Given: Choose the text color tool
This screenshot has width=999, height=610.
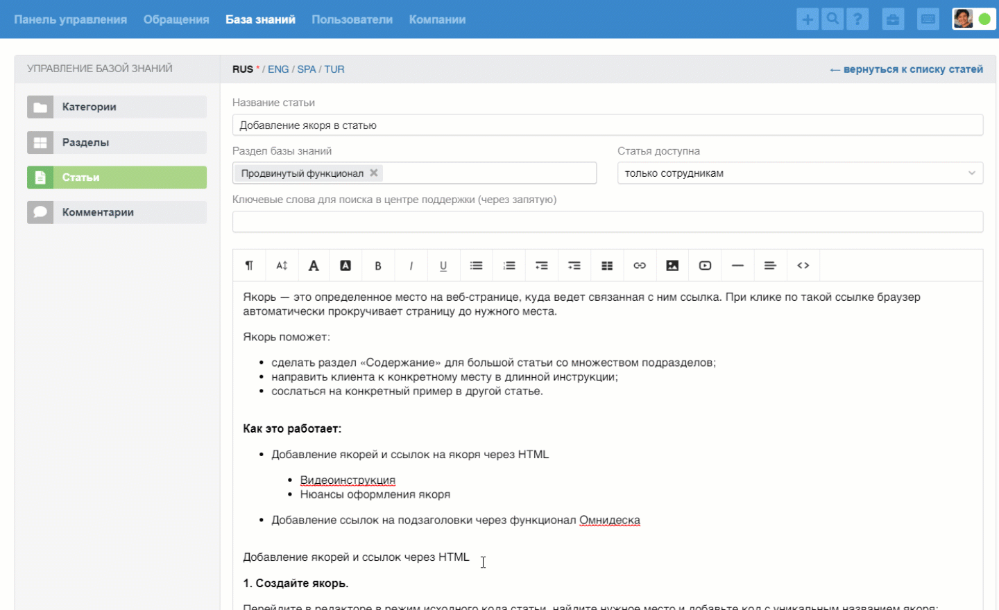Looking at the screenshot, I should click(x=314, y=265).
